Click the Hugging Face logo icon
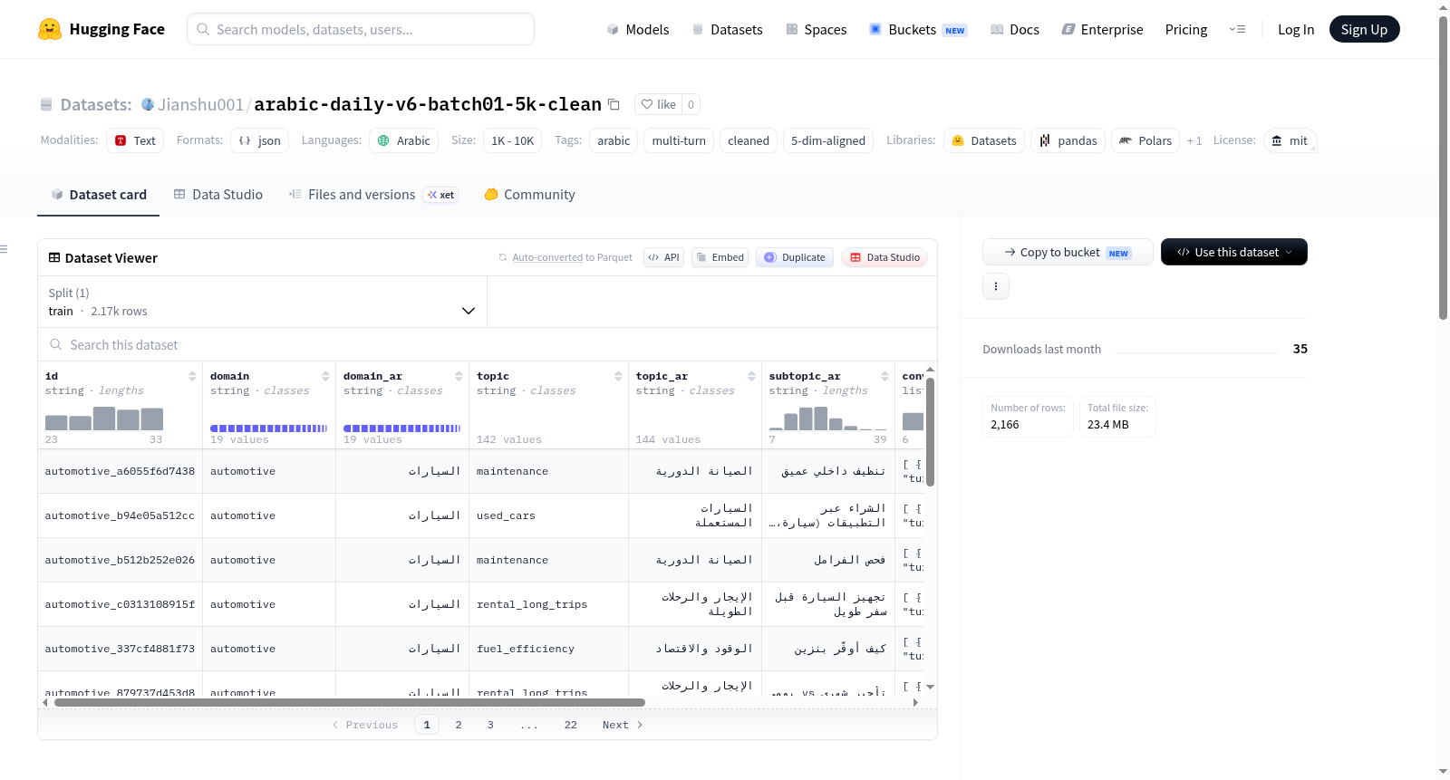 point(50,29)
